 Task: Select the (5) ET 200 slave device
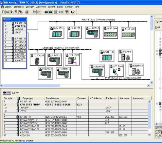(x=111, y=33)
